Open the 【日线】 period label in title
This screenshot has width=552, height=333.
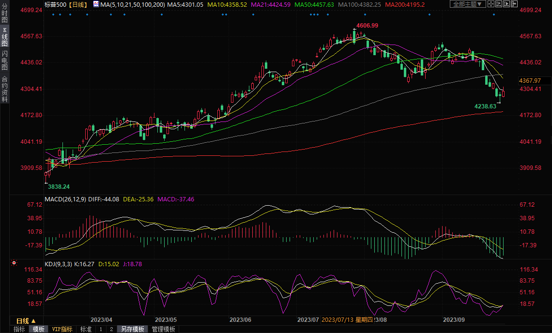77,4
